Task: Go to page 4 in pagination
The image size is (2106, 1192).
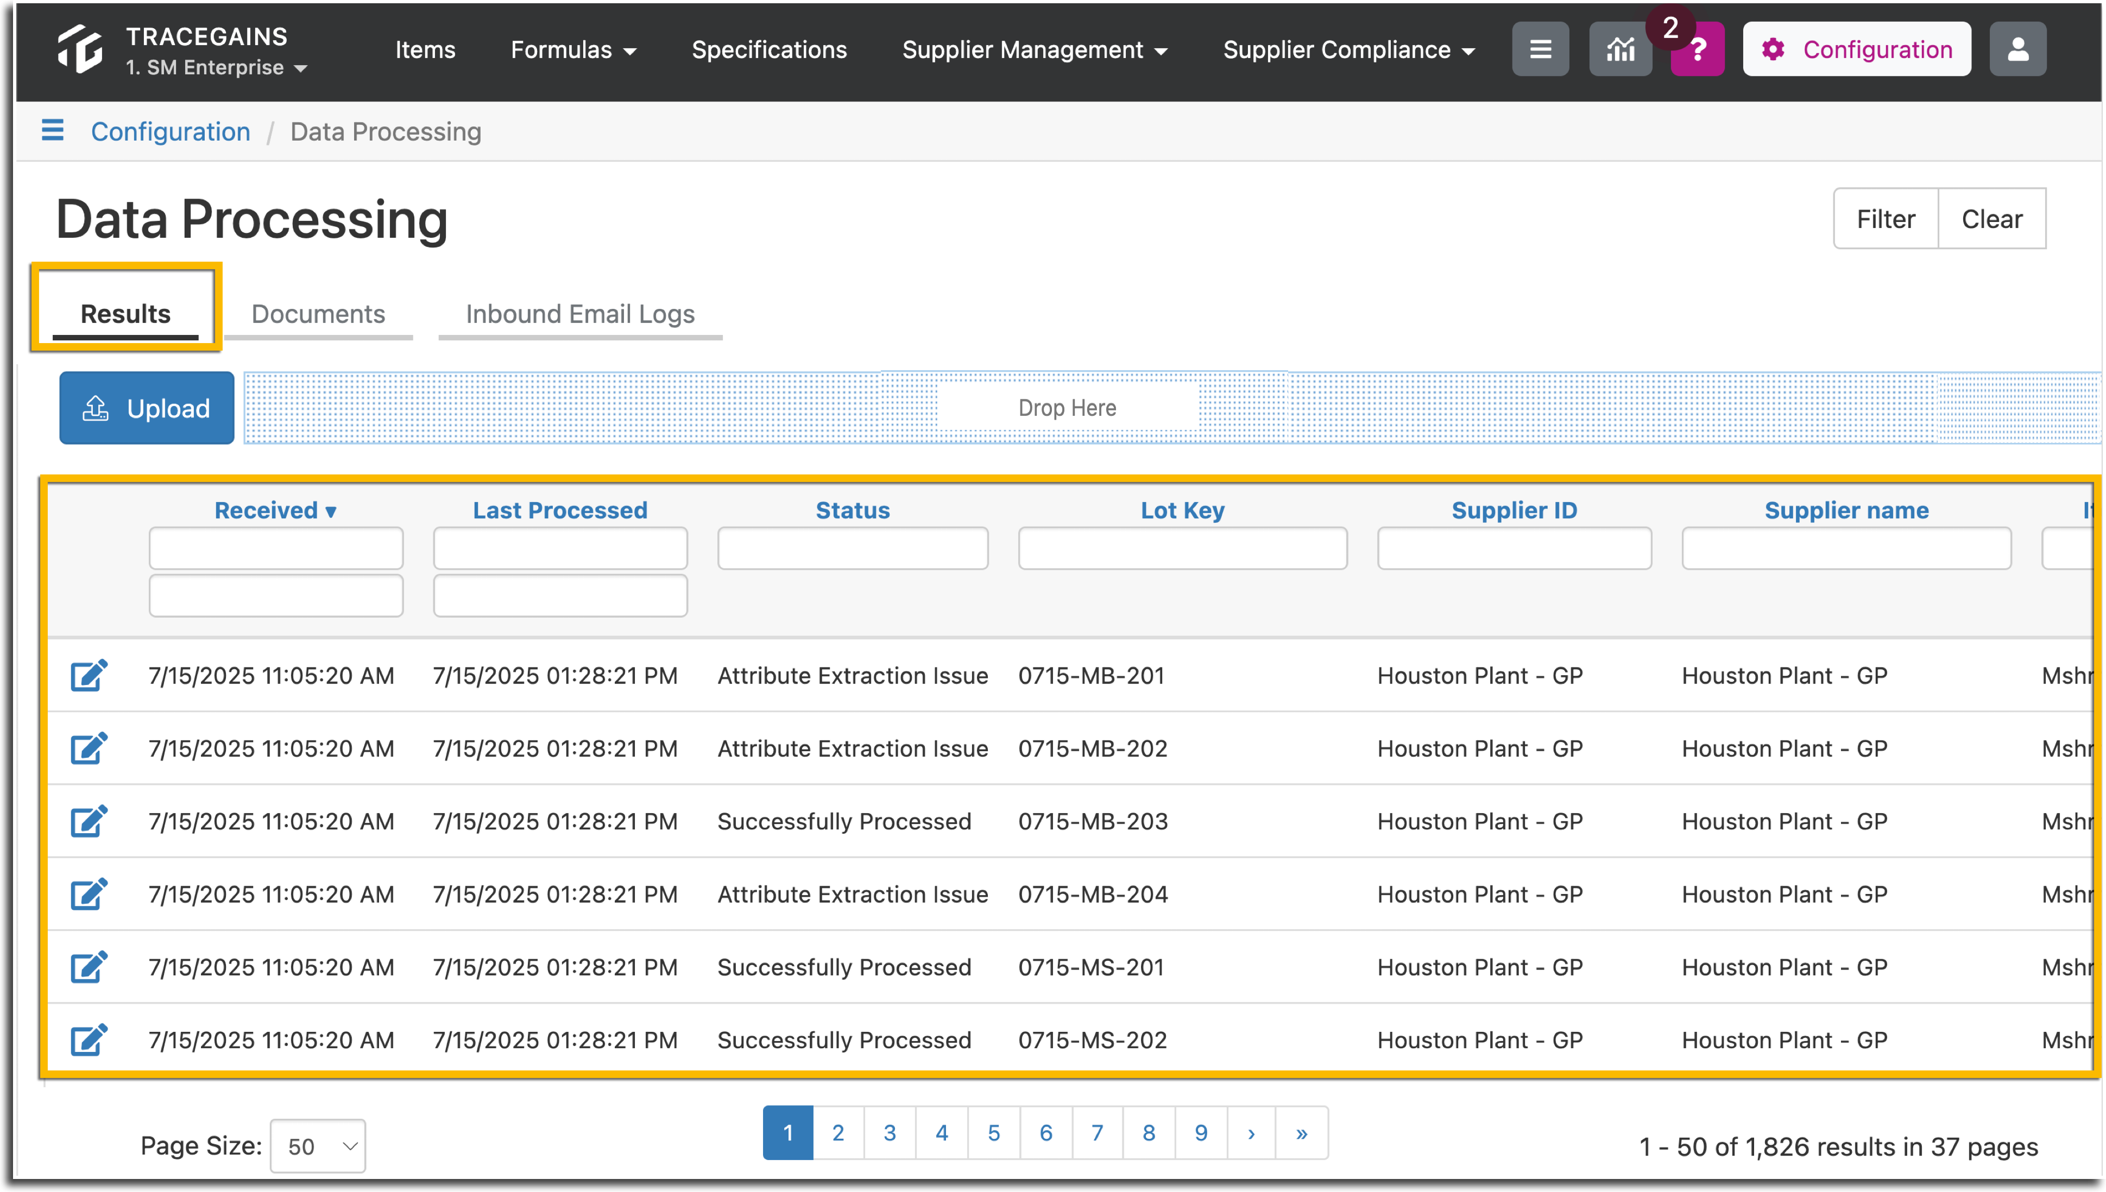Action: coord(942,1132)
